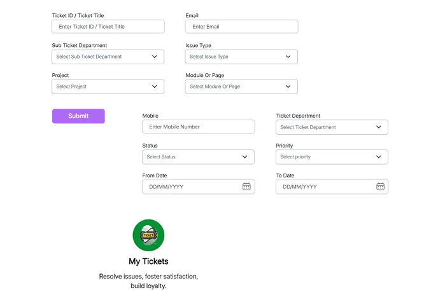Click the green My Tickets icon
The image size is (431, 304).
(x=148, y=235)
